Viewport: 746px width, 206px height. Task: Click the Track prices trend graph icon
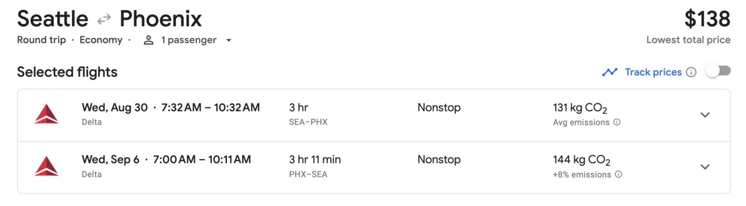[x=610, y=72]
